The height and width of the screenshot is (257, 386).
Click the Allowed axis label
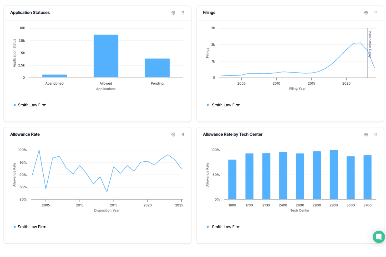click(x=106, y=84)
